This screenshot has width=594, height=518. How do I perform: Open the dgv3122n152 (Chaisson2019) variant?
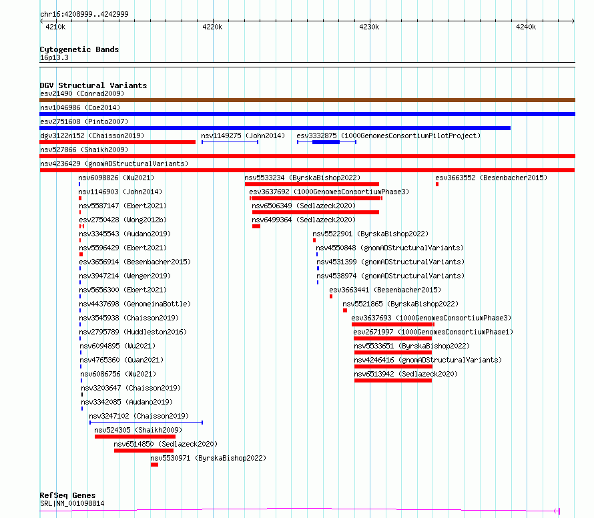(92, 136)
